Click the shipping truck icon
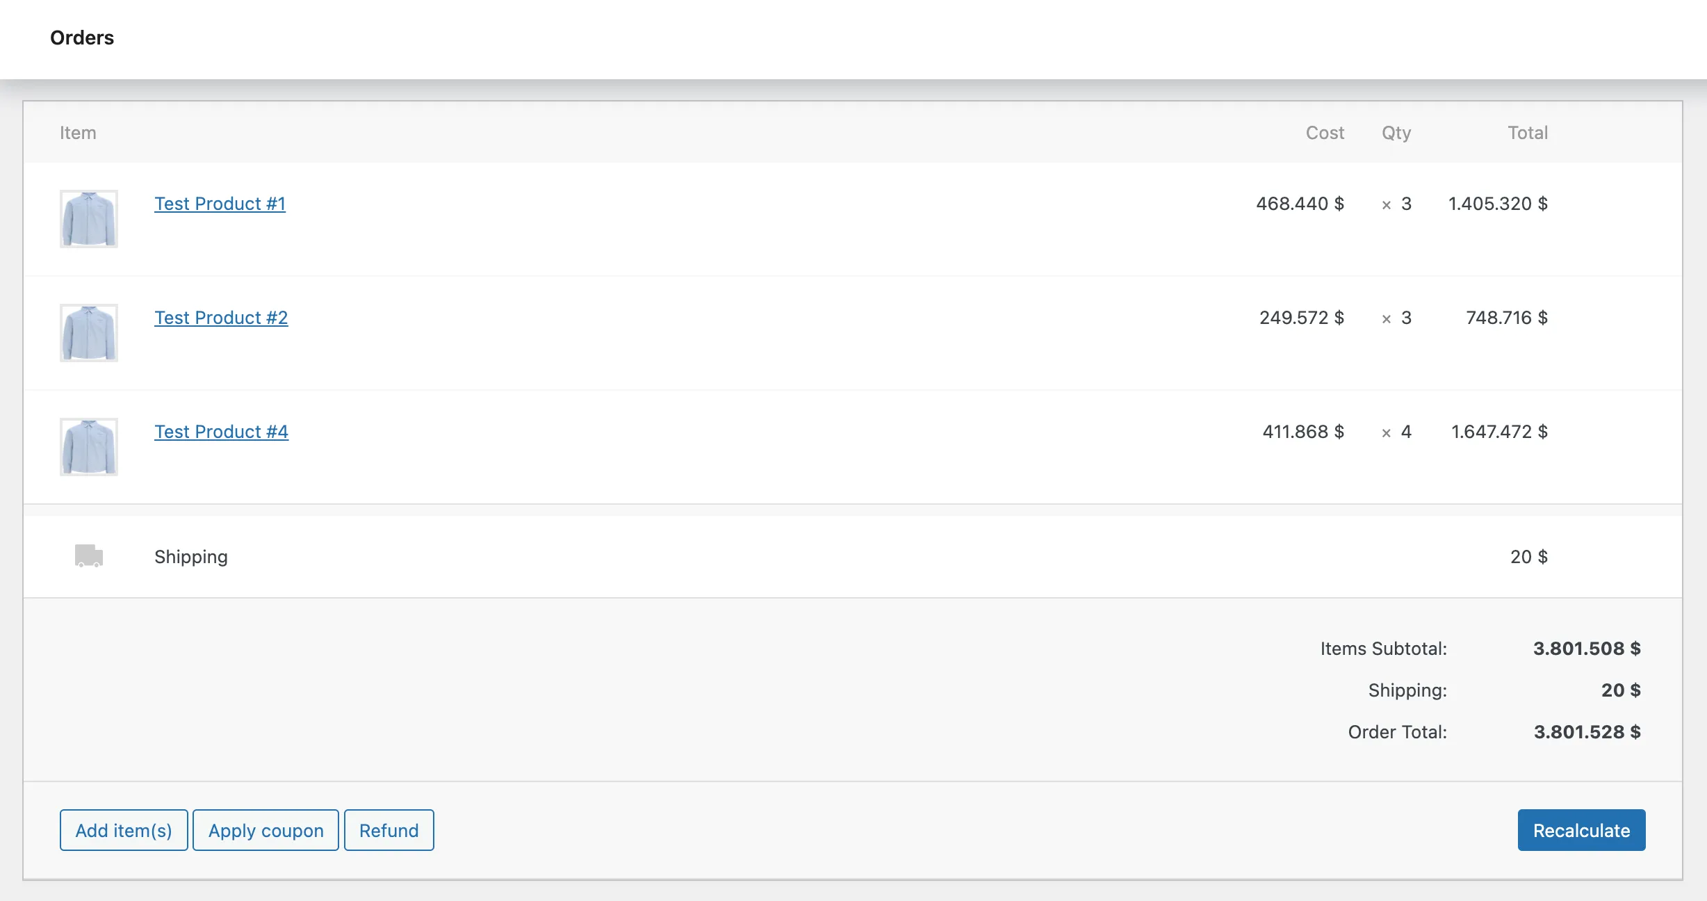Image resolution: width=1707 pixels, height=901 pixels. pyautogui.click(x=89, y=555)
